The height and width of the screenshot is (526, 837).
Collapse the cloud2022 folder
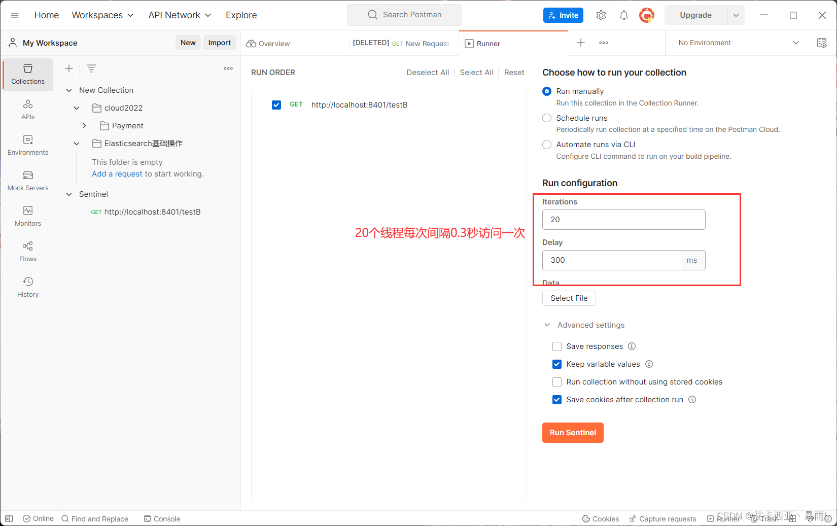click(77, 108)
